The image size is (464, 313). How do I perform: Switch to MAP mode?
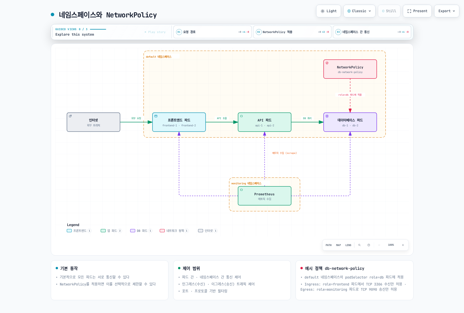coord(338,245)
